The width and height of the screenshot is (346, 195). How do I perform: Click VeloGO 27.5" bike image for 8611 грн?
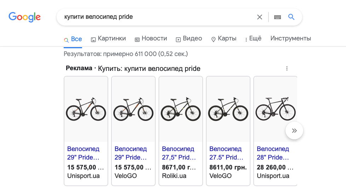228,109
